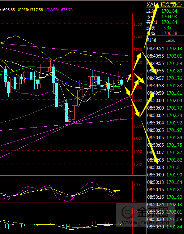Image resolution: width=184 pixels, height=234 pixels.
Task: Click the tick price 1701.80
Action: tap(174, 71)
